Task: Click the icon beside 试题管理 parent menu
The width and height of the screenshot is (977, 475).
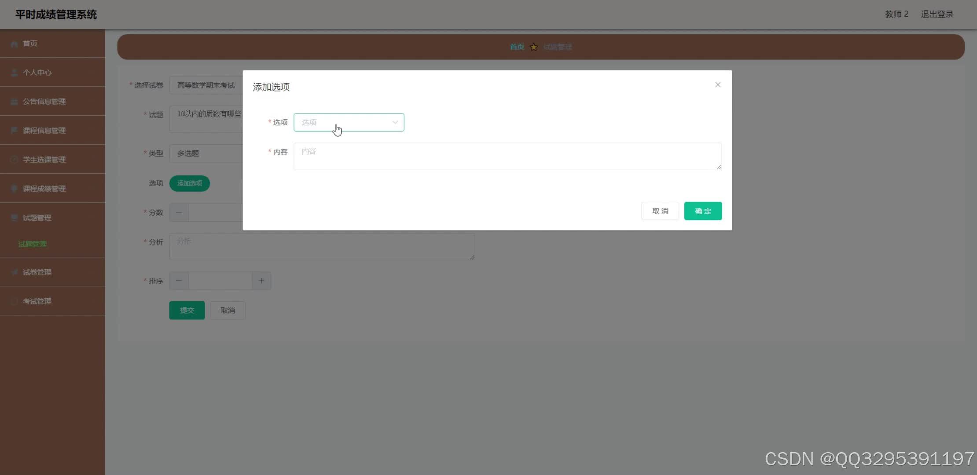Action: coord(14,217)
